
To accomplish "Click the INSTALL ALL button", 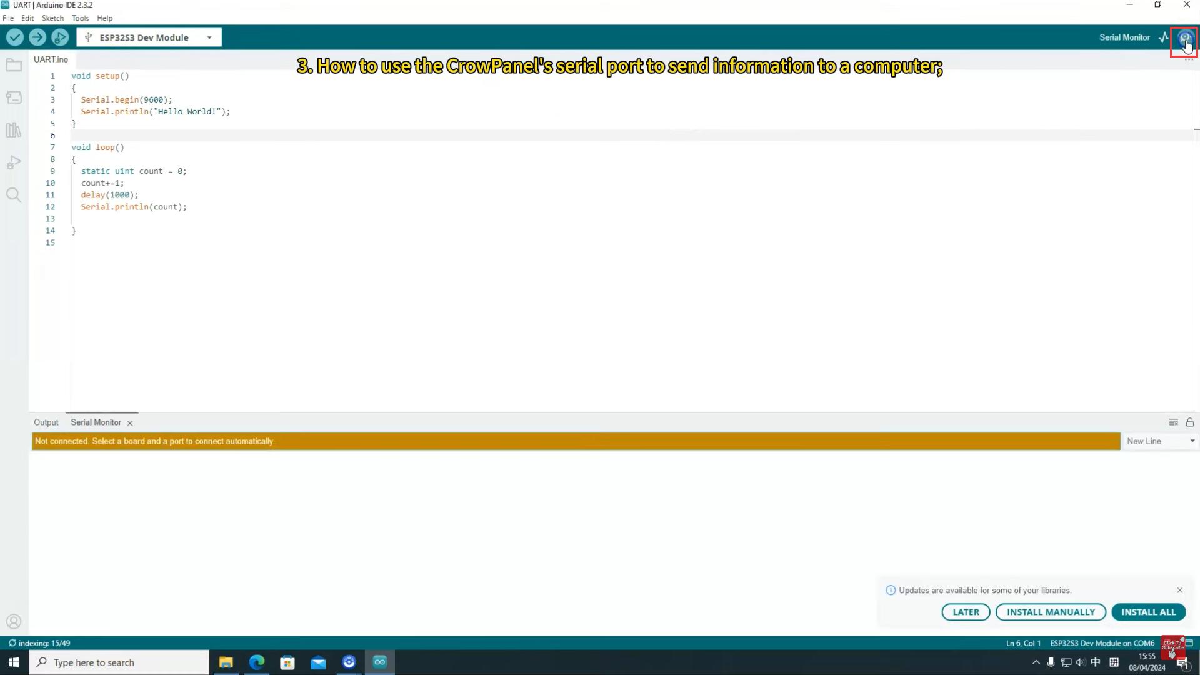I will 1149,612.
